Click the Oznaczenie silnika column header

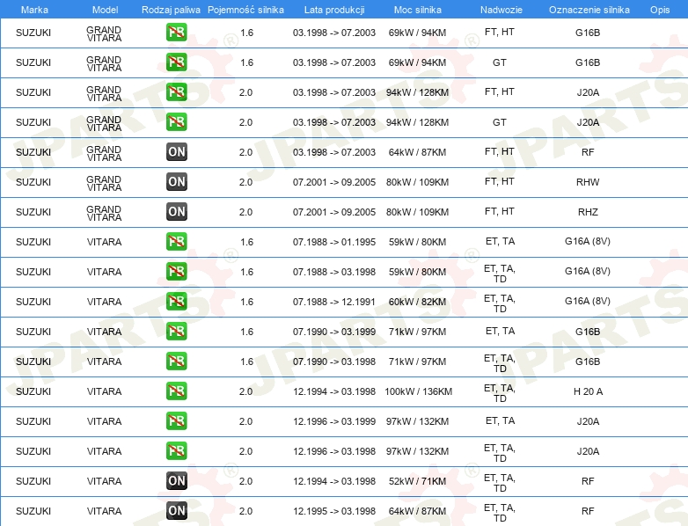(x=589, y=10)
